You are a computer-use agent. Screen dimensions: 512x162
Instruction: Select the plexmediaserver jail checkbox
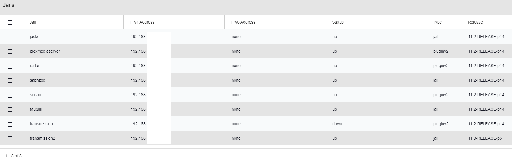(10, 52)
